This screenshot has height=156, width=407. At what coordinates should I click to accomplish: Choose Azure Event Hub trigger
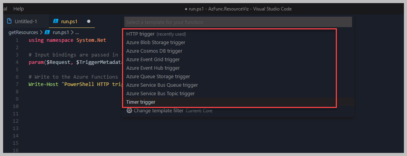point(238,68)
